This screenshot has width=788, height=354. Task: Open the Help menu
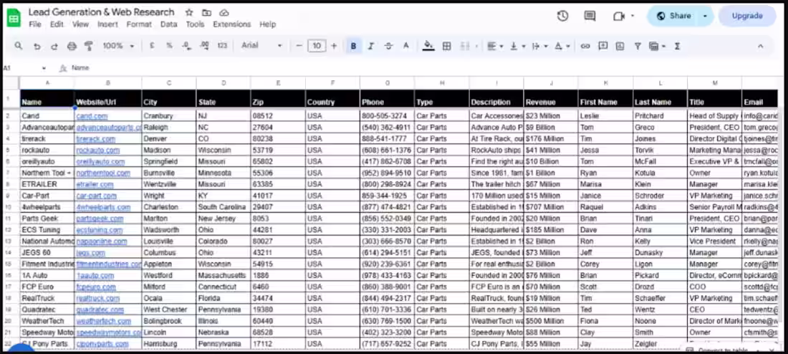point(268,24)
